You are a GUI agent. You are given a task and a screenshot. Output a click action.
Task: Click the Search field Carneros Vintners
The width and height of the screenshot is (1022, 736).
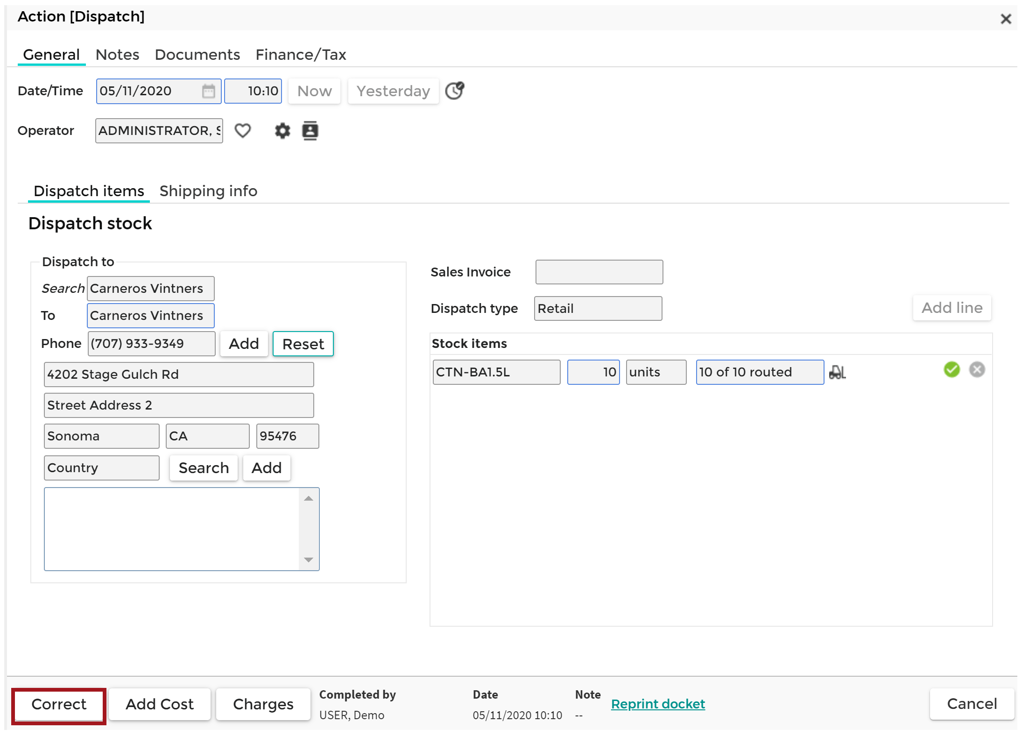(x=151, y=289)
